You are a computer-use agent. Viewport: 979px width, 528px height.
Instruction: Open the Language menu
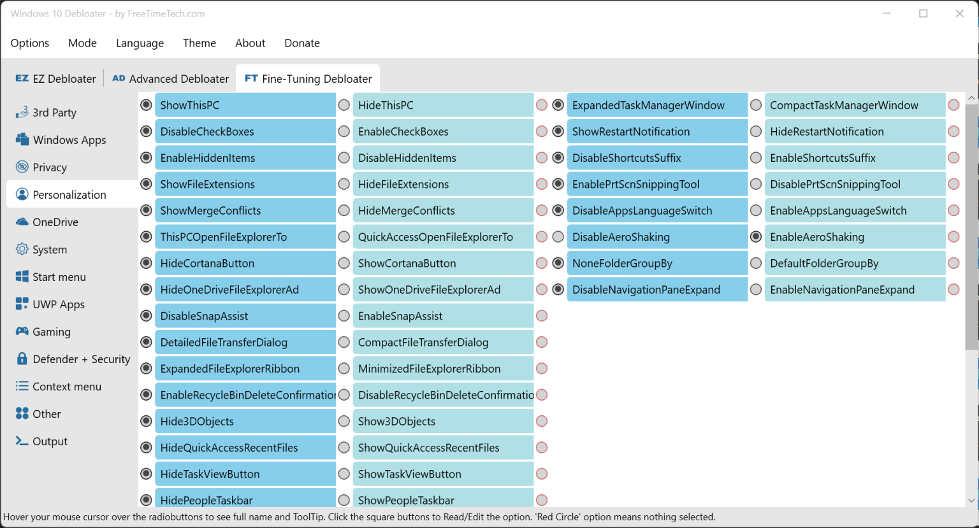[x=140, y=43]
